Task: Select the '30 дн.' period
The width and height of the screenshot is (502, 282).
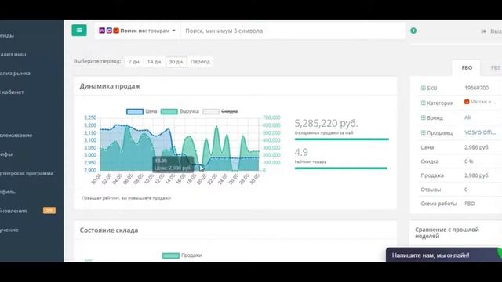Action: [176, 61]
